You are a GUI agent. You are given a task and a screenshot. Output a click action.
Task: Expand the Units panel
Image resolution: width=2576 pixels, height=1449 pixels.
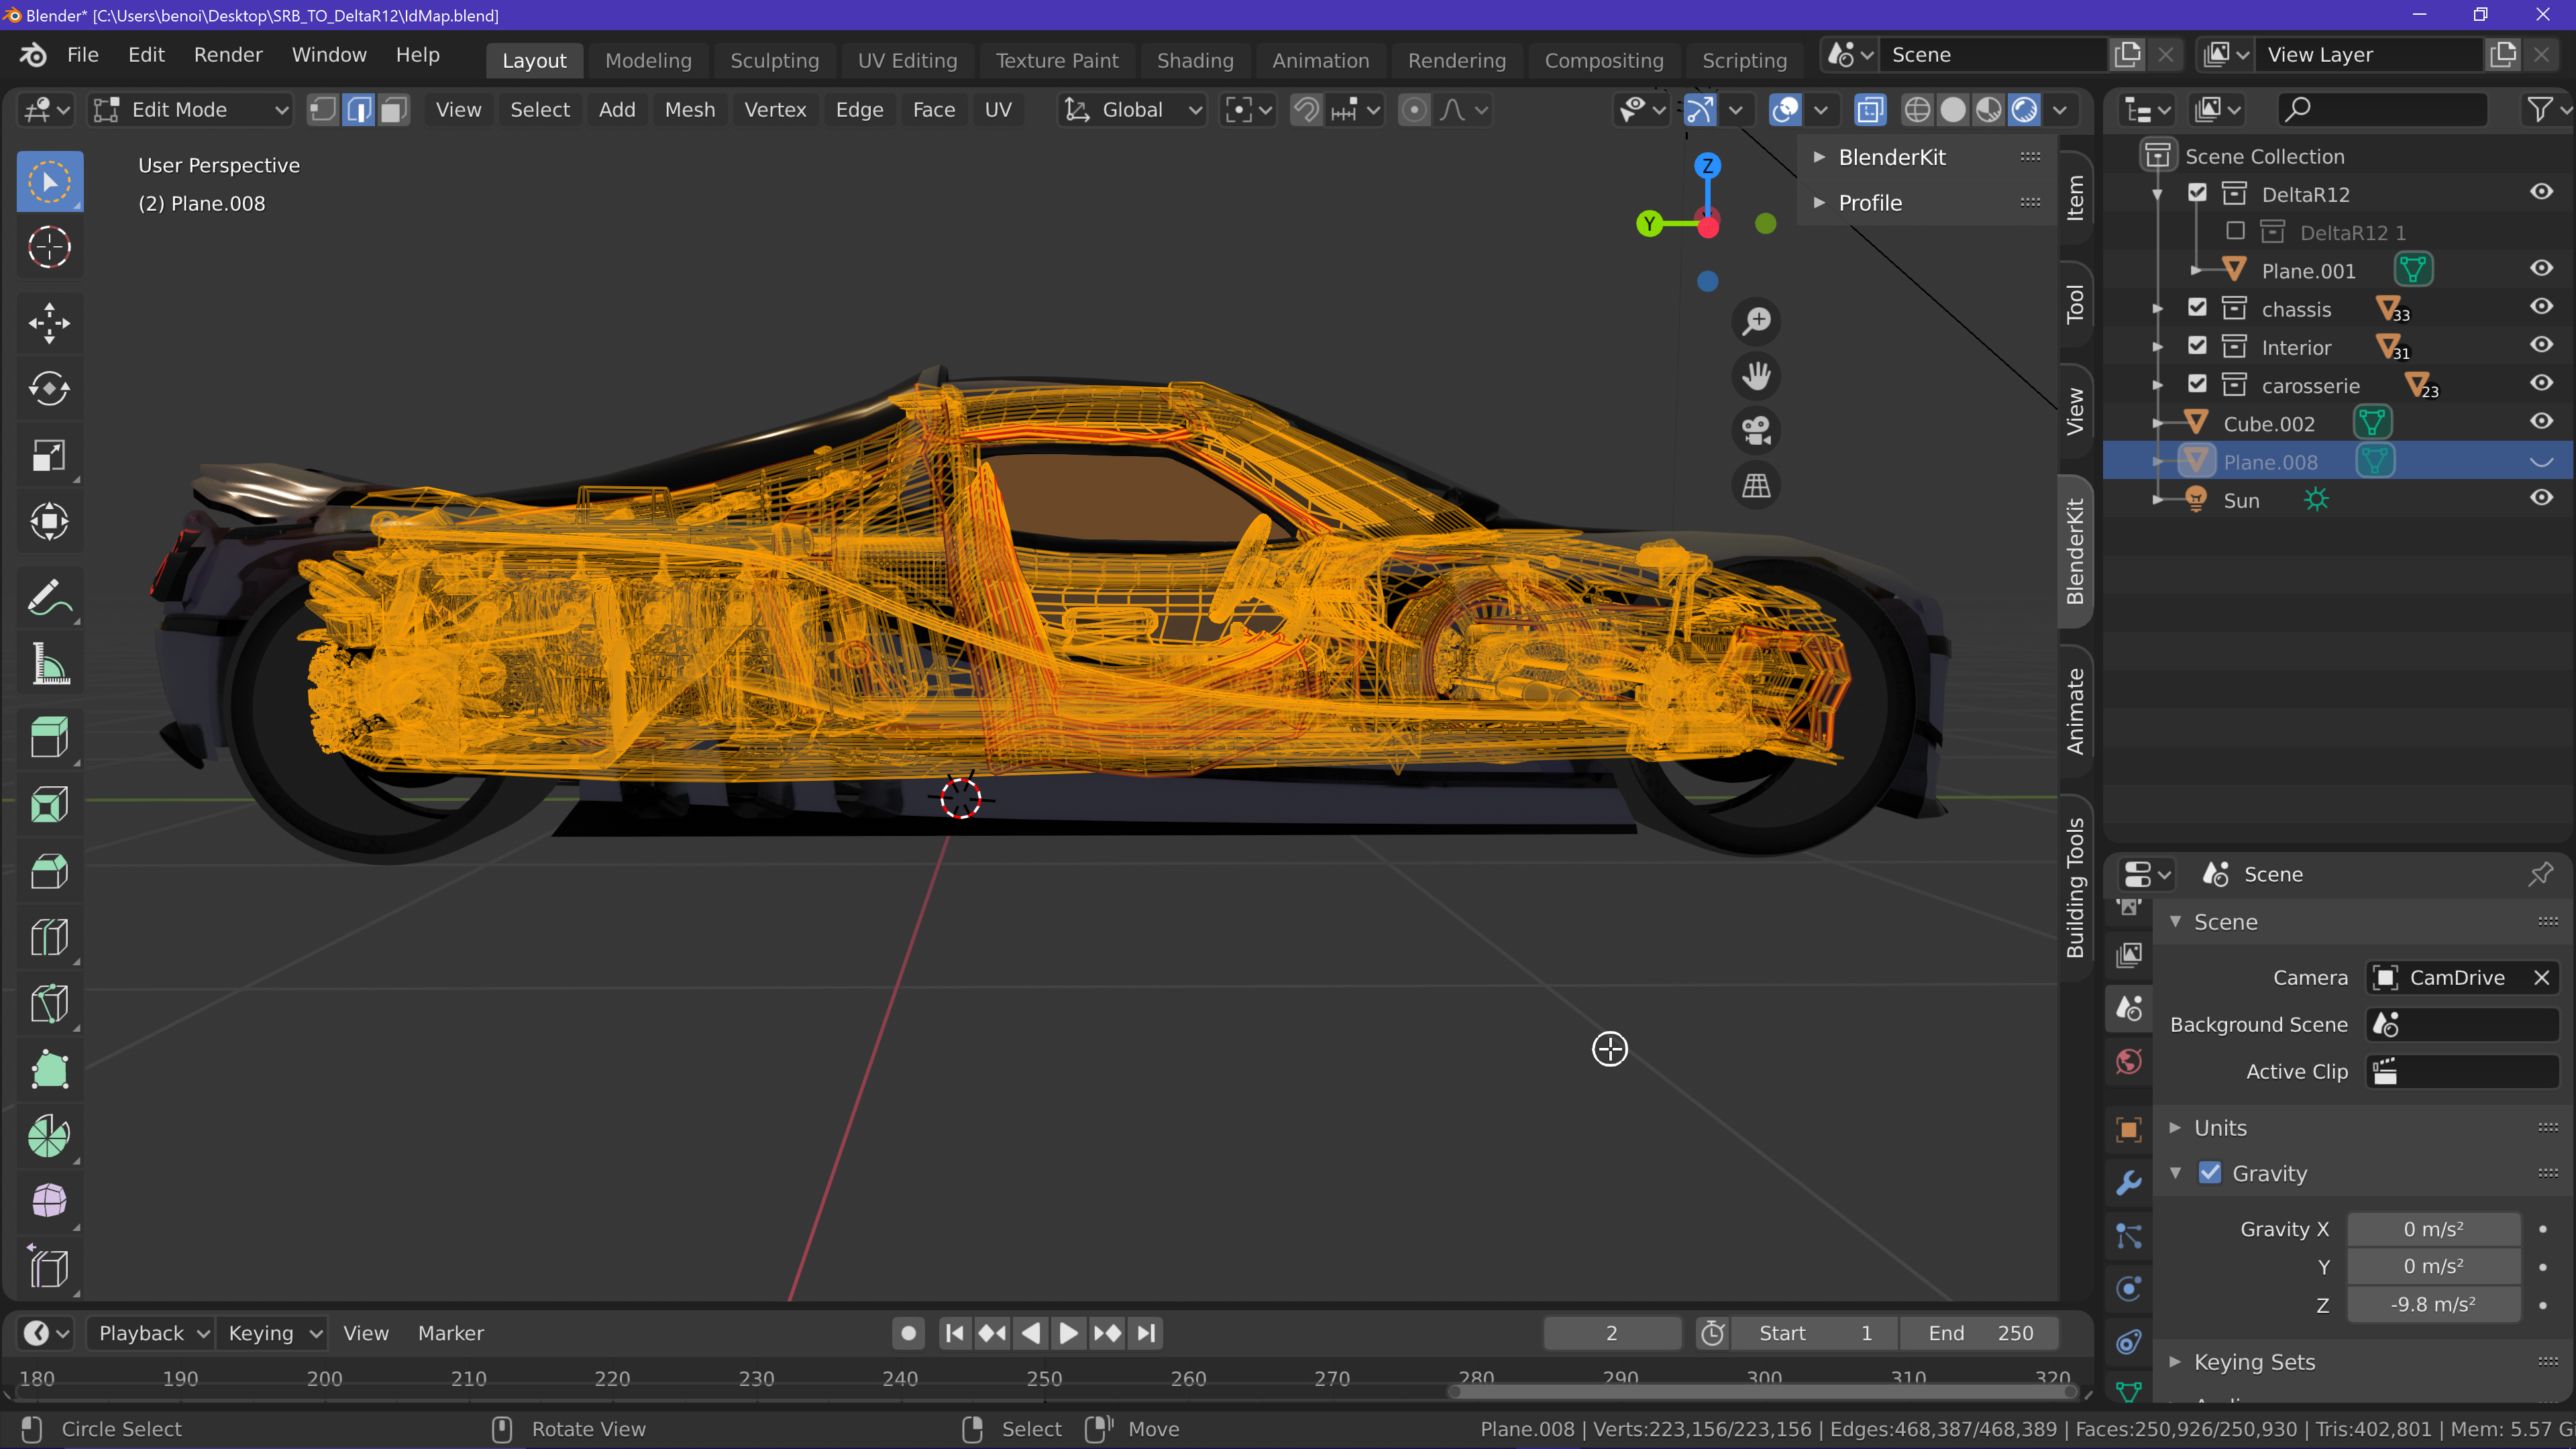point(2220,1127)
